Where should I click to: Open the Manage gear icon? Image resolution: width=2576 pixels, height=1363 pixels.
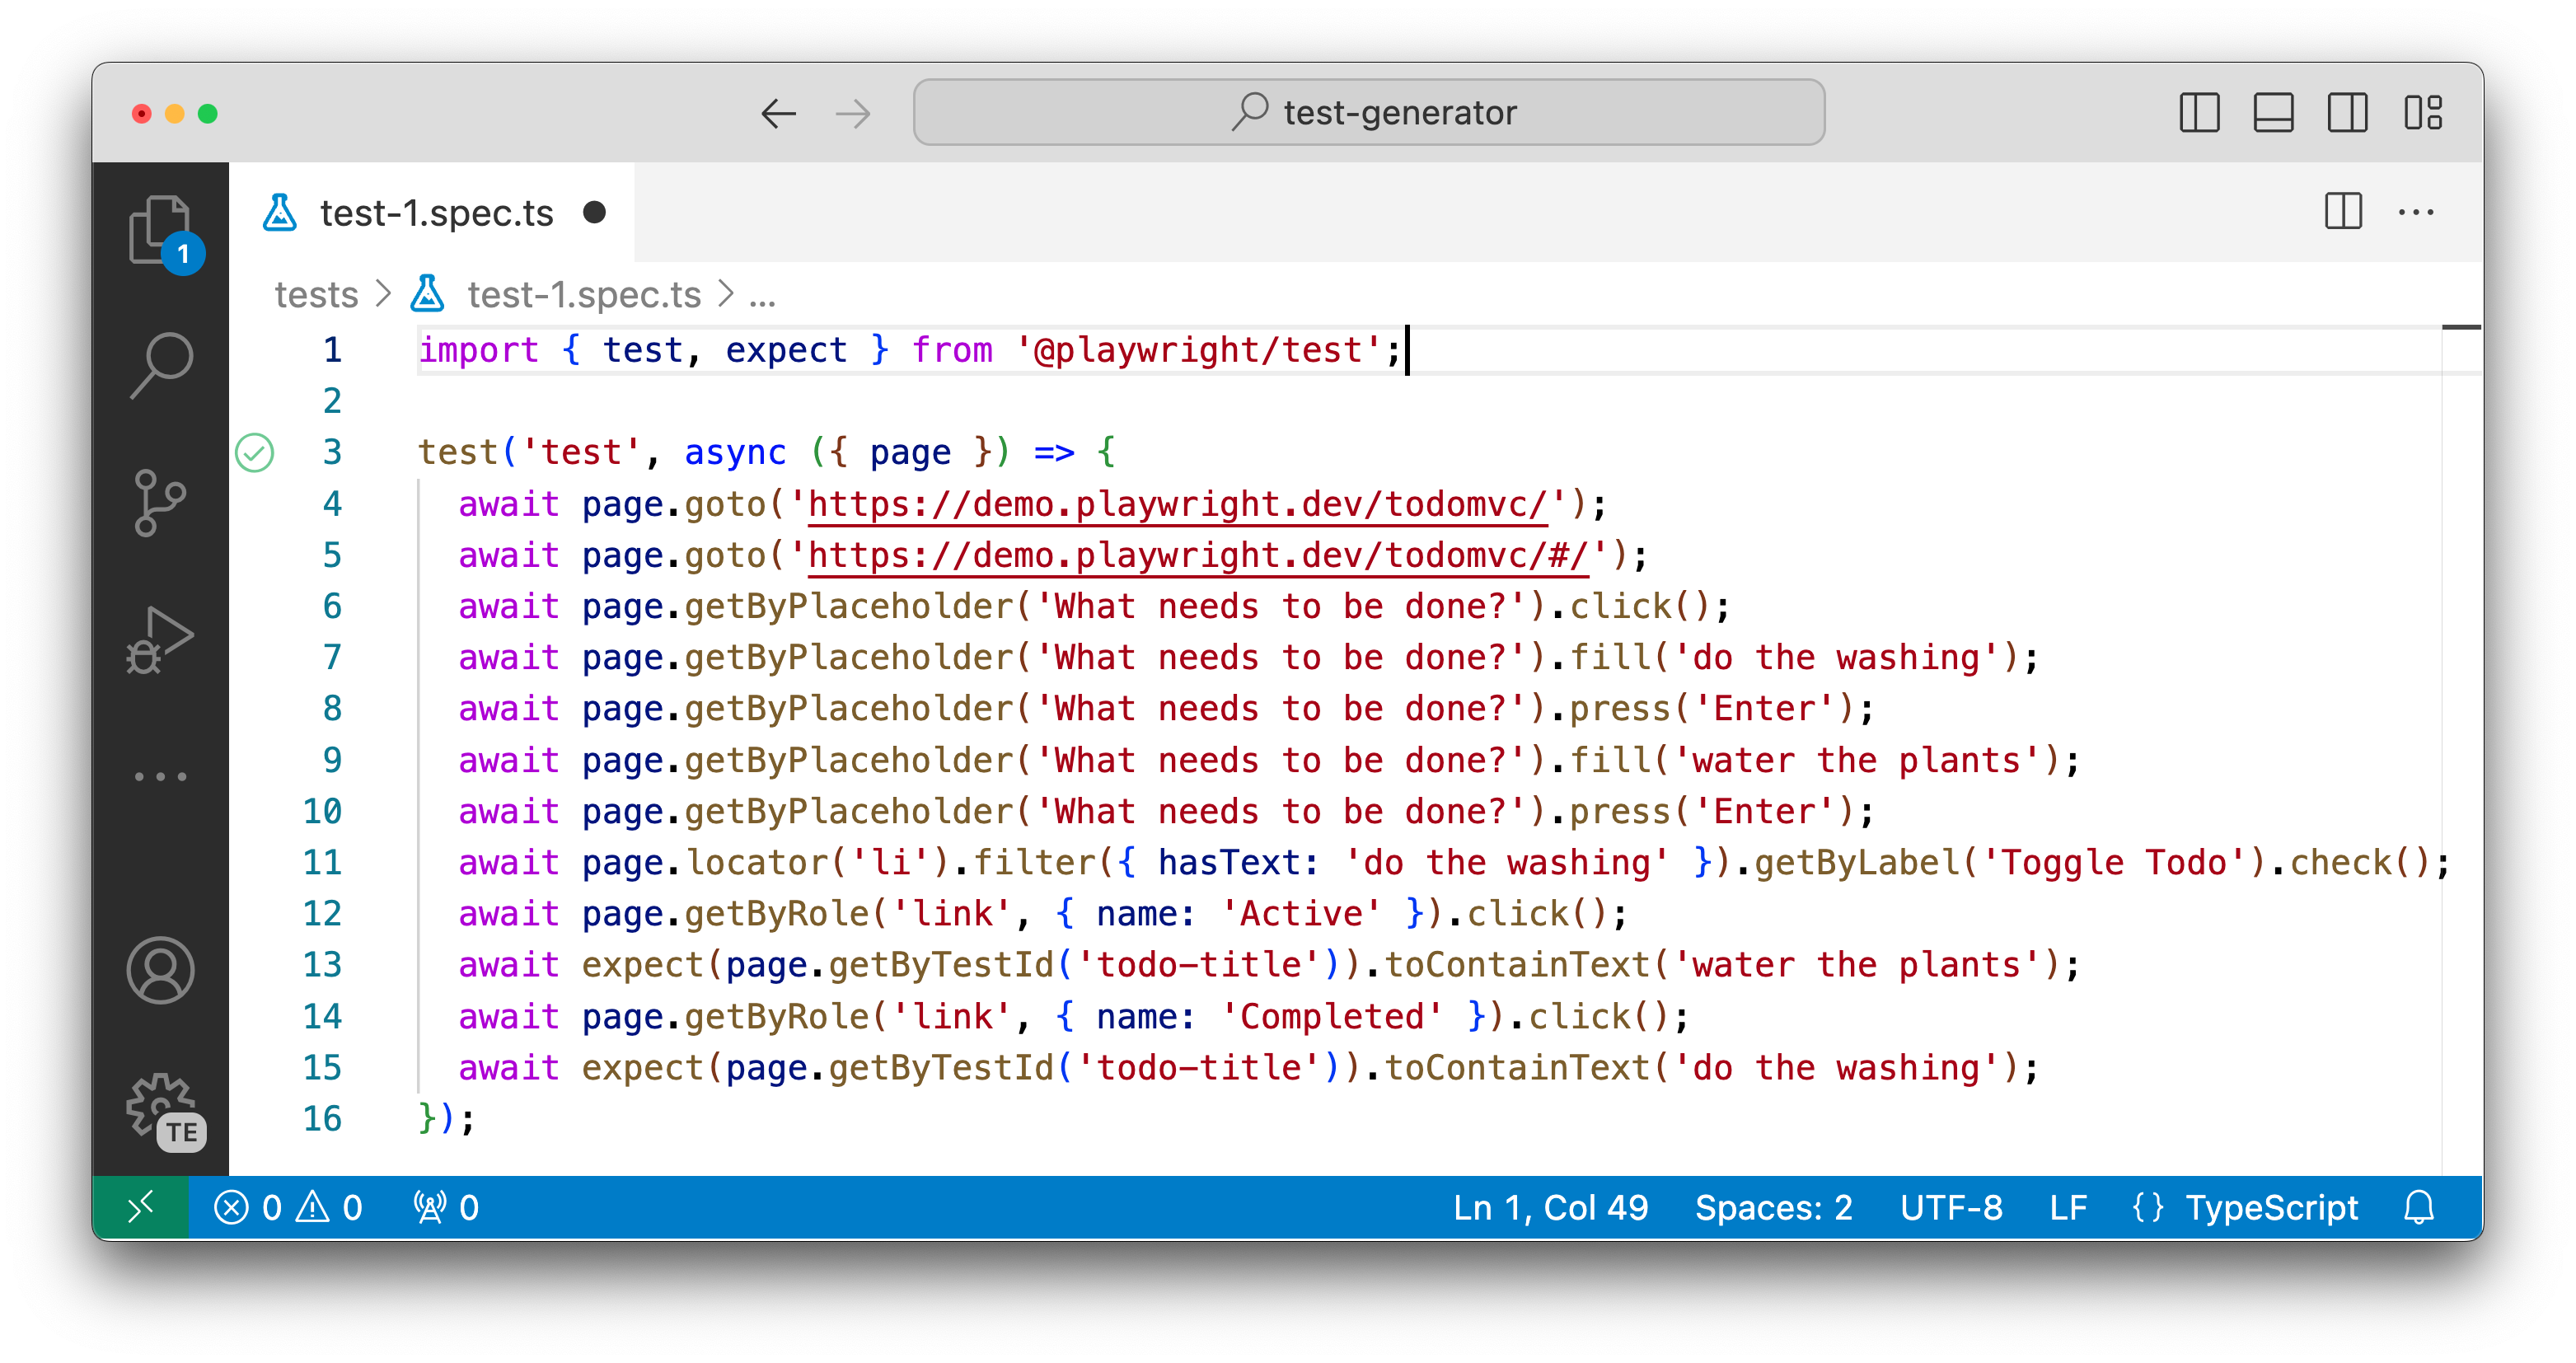[160, 1105]
